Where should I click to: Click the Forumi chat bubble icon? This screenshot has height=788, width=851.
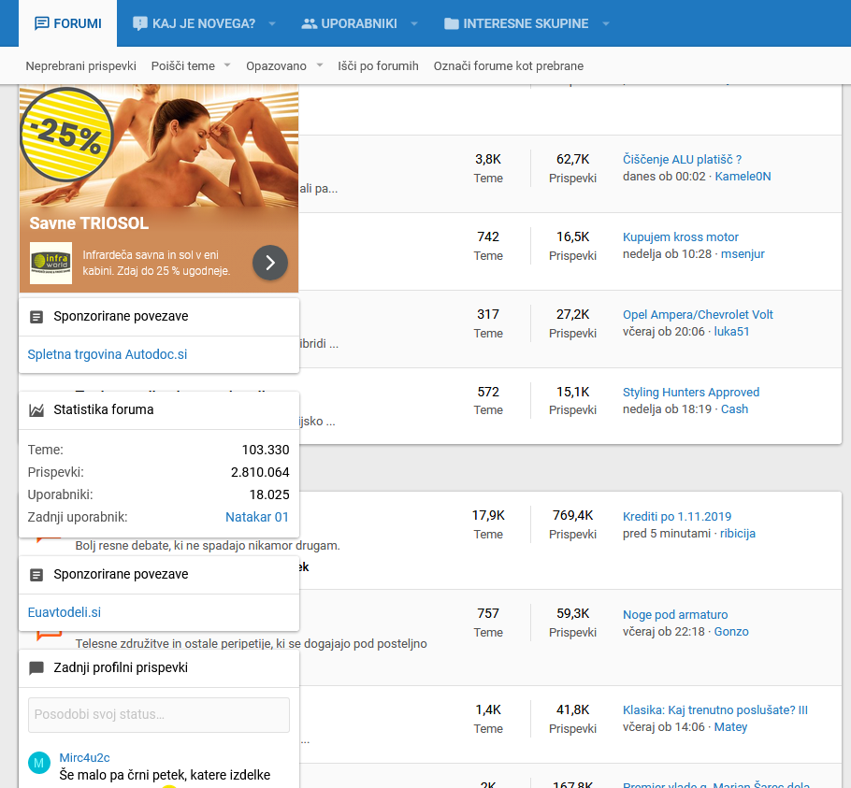click(42, 23)
